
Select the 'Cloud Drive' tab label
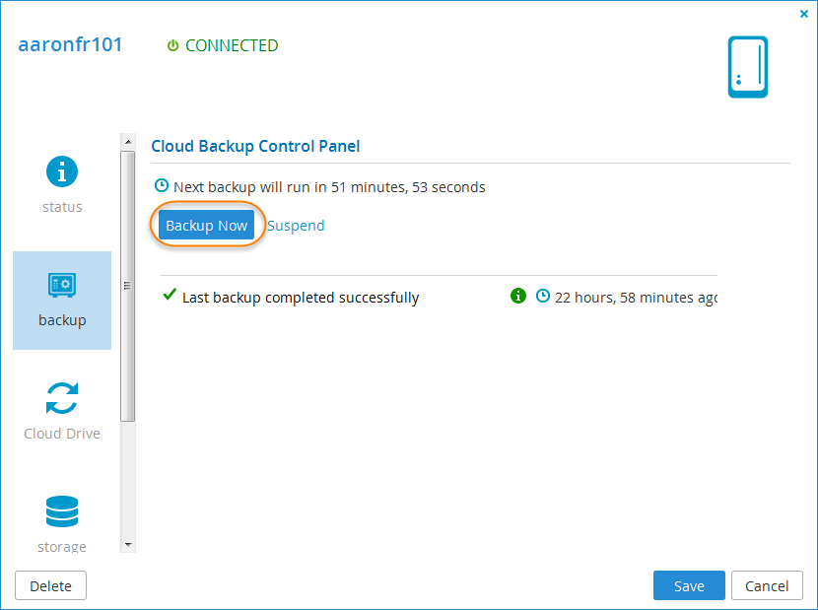(62, 434)
